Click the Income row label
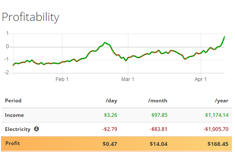 [x=15, y=115]
